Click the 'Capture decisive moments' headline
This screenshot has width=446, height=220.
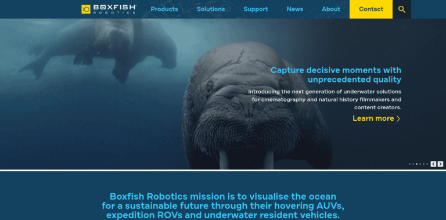336,75
